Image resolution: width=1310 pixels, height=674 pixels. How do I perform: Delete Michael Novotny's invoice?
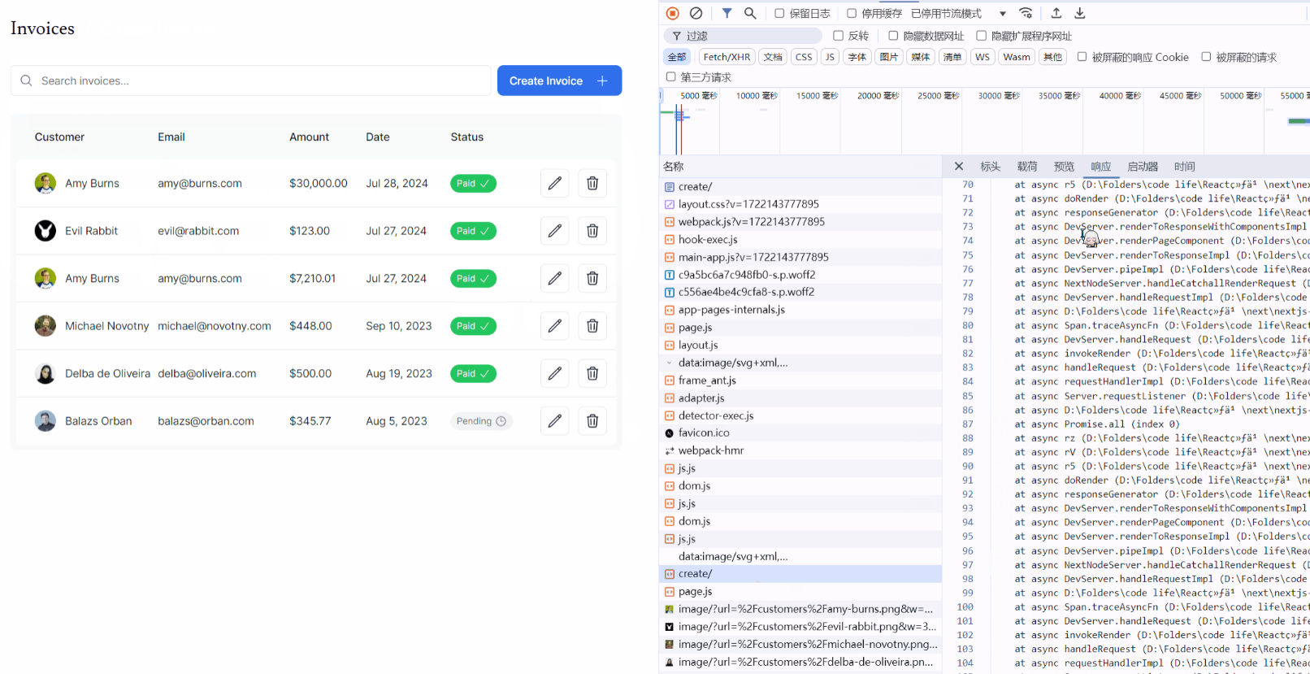click(x=592, y=326)
